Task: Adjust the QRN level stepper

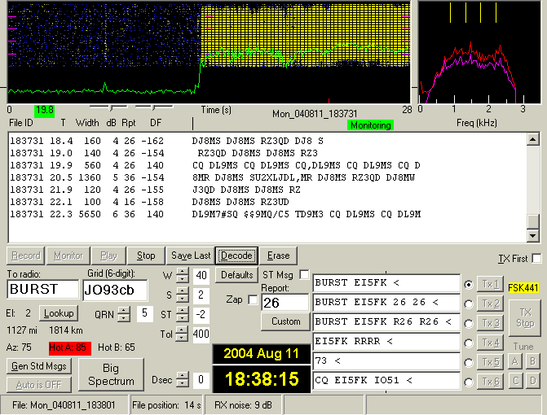Action: pyautogui.click(x=124, y=313)
